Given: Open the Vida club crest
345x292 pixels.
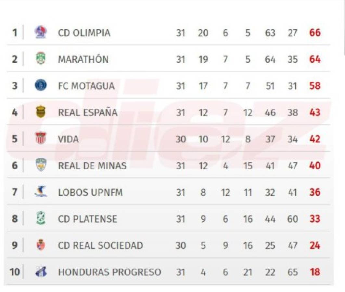Looking at the screenshot, I should click(x=41, y=139).
